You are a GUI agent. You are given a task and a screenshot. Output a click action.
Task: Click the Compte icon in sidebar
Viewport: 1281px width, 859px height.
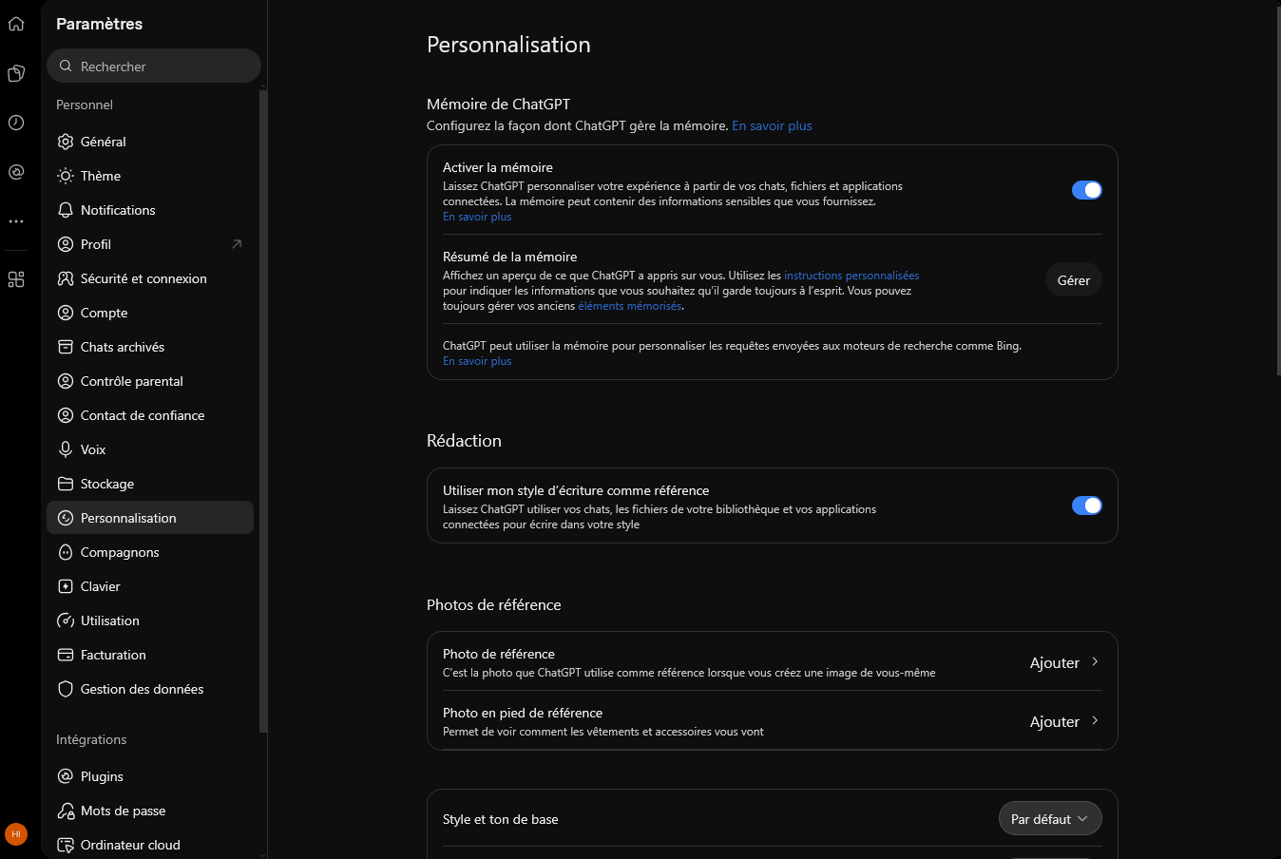tap(66, 313)
